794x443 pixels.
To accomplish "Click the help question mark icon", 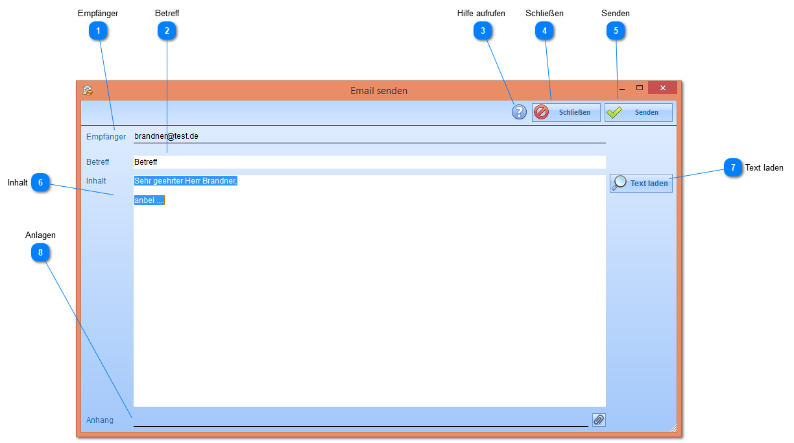I will click(x=519, y=112).
